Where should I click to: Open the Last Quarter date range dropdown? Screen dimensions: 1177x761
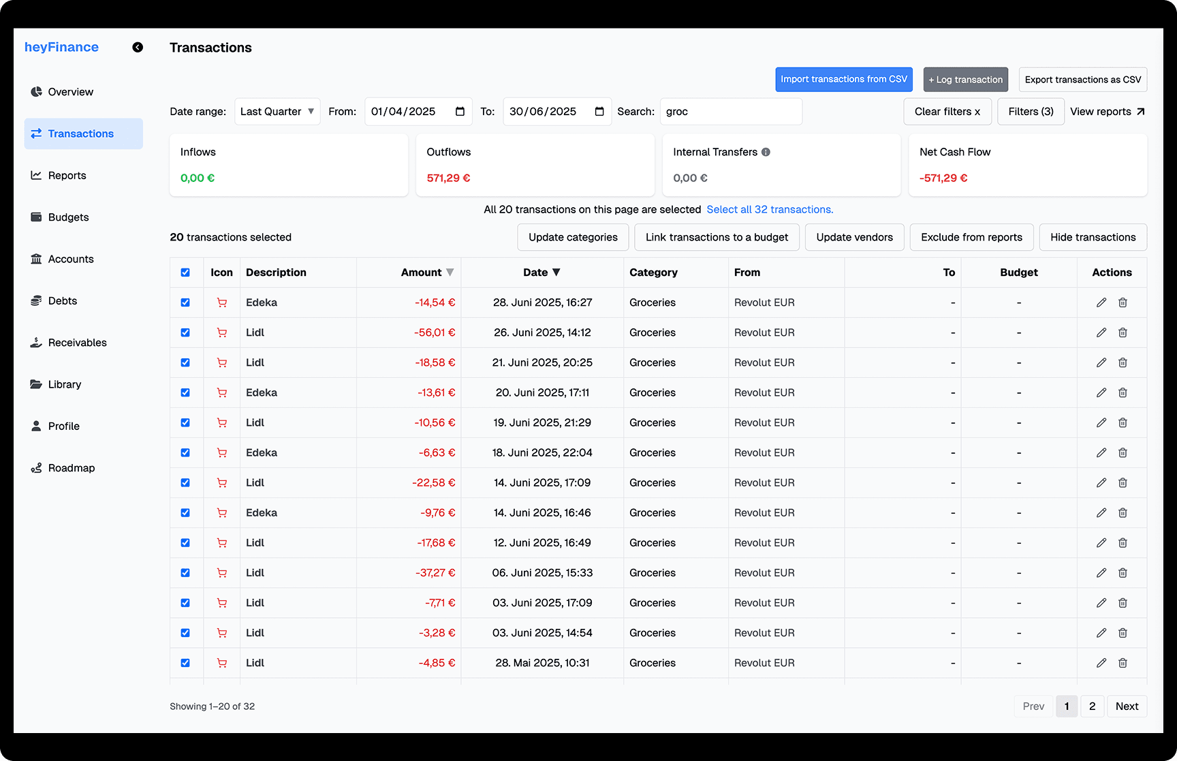click(x=277, y=111)
